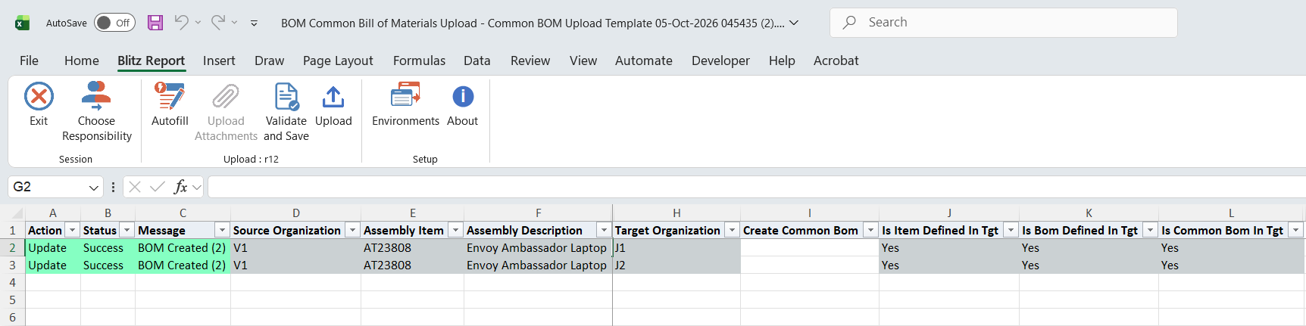Click cell J2 in Target Organization
1306x326 pixels.
(x=676, y=265)
